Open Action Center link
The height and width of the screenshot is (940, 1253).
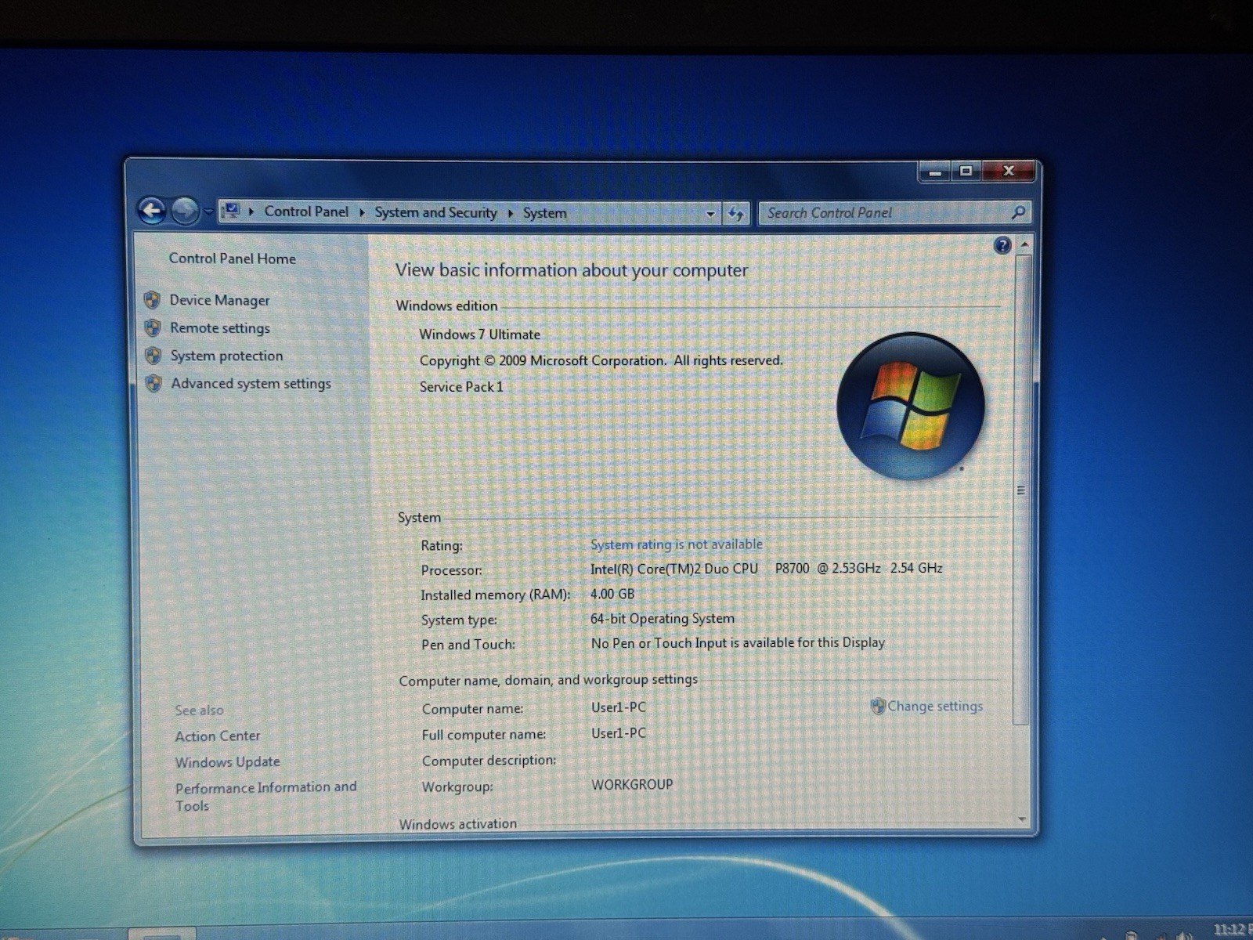pyautogui.click(x=218, y=736)
